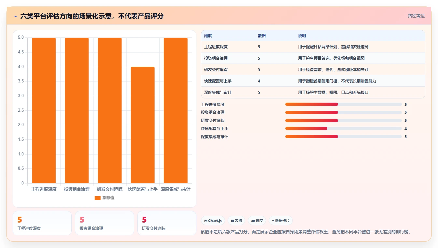This screenshot has width=438, height=248.
Task: Select the Chart.js chip
Action: click(x=213, y=221)
